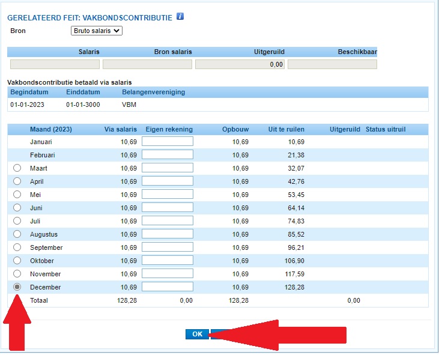439x355 pixels.
Task: Click the Begindatum column header
Action: (x=29, y=92)
